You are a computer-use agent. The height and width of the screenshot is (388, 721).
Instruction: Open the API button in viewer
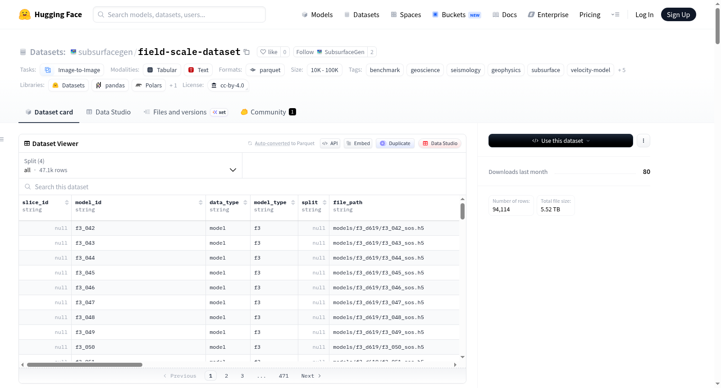pyautogui.click(x=330, y=143)
